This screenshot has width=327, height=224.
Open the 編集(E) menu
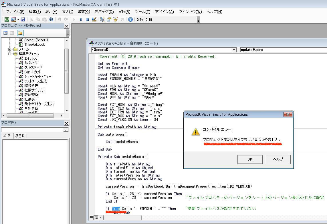(35, 12)
